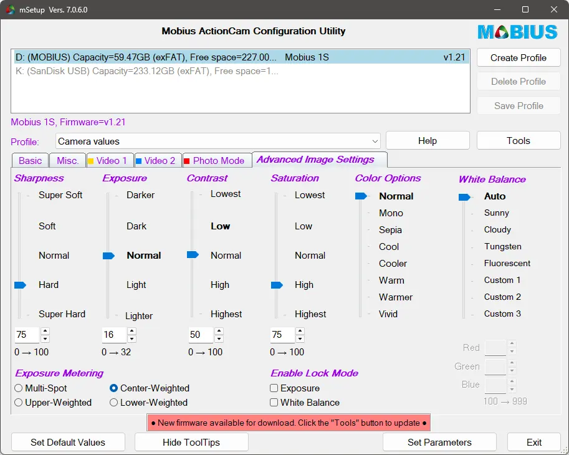This screenshot has width=569, height=455.
Task: Select the D: MOBIUS drive entry
Action: 241,57
